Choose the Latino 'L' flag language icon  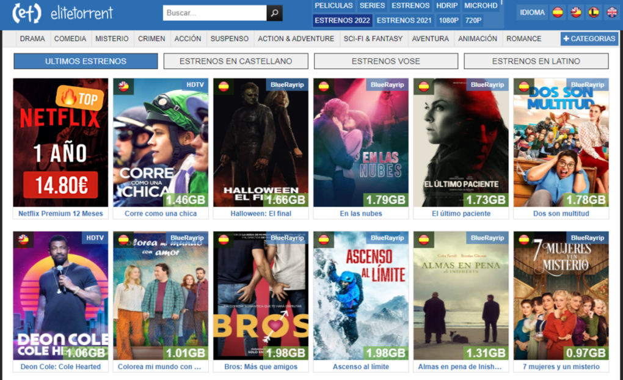(x=593, y=12)
